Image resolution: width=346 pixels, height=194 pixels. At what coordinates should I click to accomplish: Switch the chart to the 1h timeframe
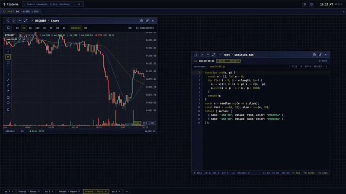pos(45,28)
